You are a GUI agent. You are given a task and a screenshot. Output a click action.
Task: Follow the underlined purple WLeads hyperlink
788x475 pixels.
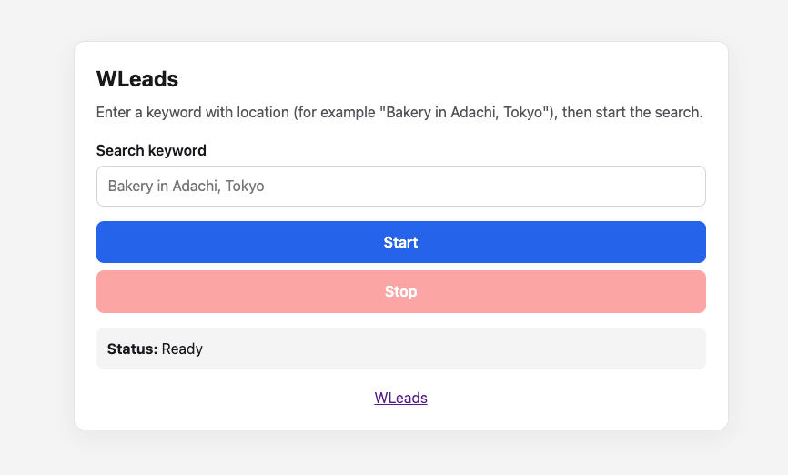[400, 398]
